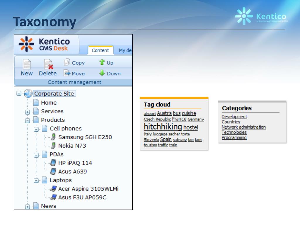Click the New document icon
The width and height of the screenshot is (300, 225).
pos(27,64)
